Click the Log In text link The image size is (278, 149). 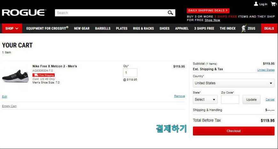pyautogui.click(x=263, y=4)
